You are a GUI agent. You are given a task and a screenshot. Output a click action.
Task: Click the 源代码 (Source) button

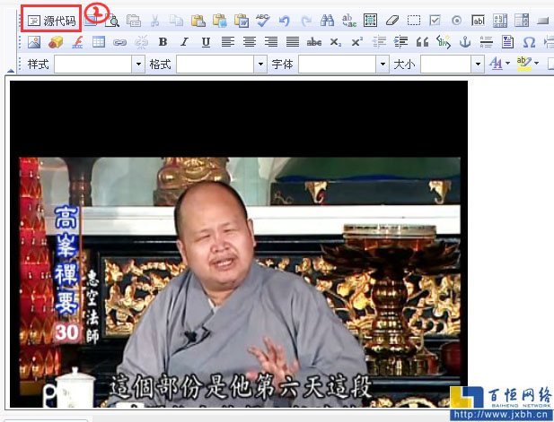pos(52,20)
